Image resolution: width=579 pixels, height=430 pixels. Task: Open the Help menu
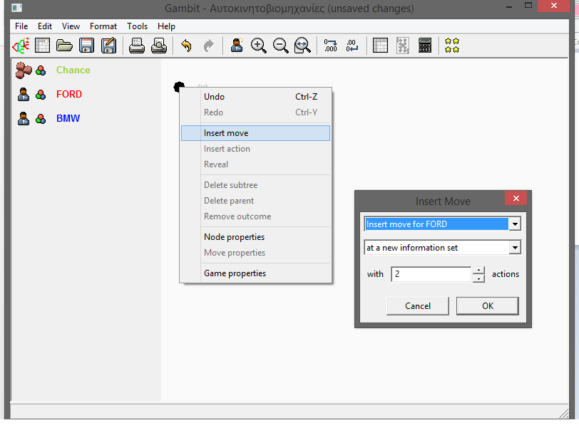[166, 26]
